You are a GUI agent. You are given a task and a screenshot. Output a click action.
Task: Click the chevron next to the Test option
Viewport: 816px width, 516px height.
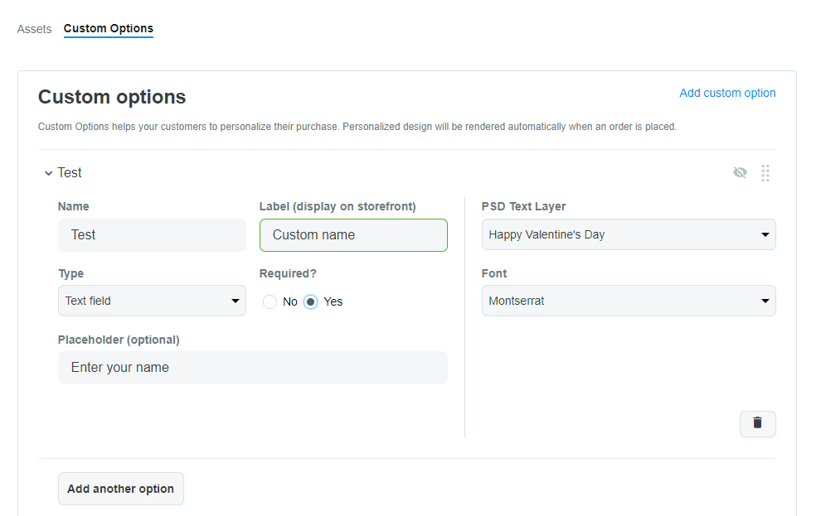48,173
